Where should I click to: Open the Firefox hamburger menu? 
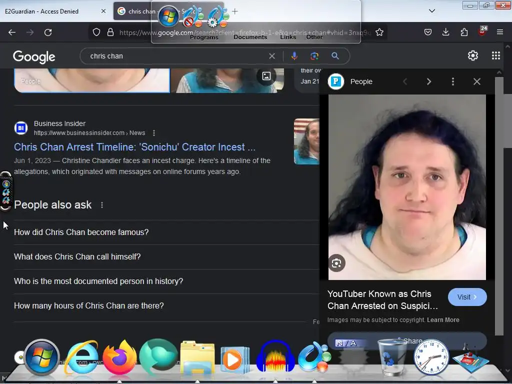[500, 32]
